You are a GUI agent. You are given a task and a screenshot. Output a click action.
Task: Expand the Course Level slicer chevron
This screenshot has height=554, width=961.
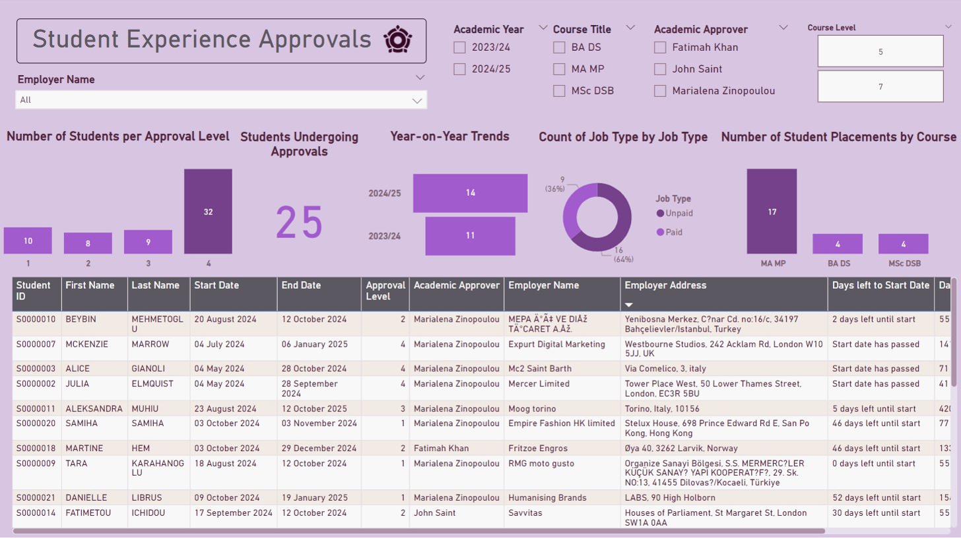[x=949, y=27]
